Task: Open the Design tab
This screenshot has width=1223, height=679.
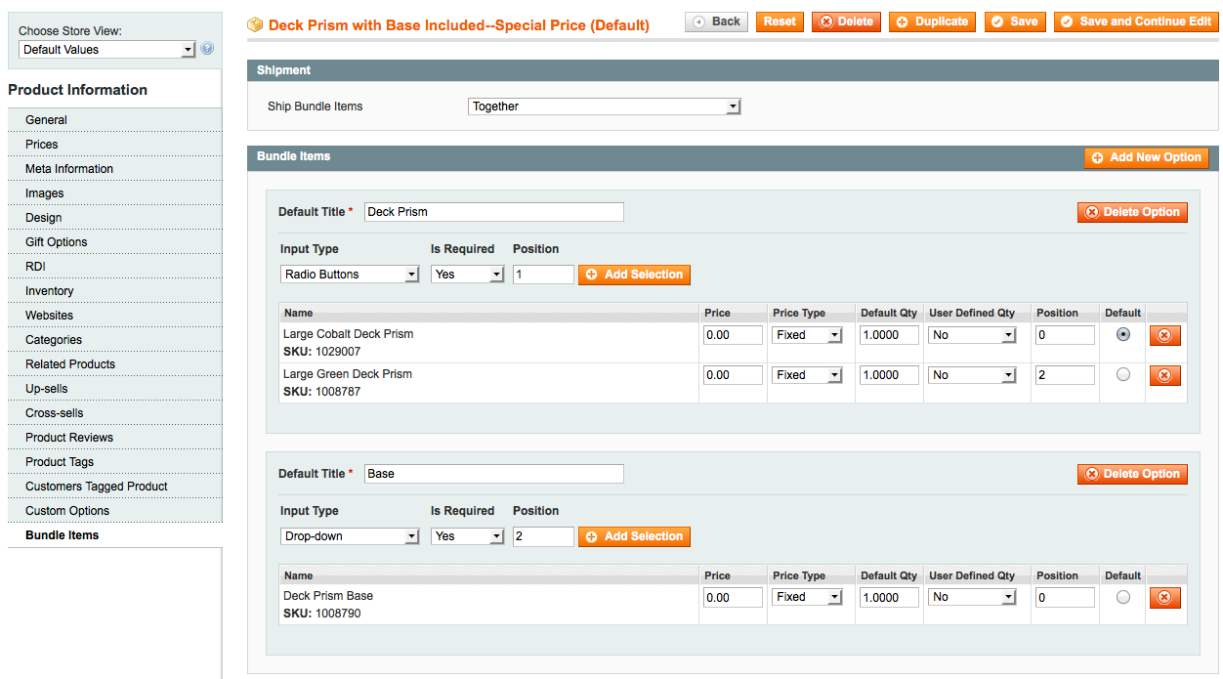Action: [115, 218]
